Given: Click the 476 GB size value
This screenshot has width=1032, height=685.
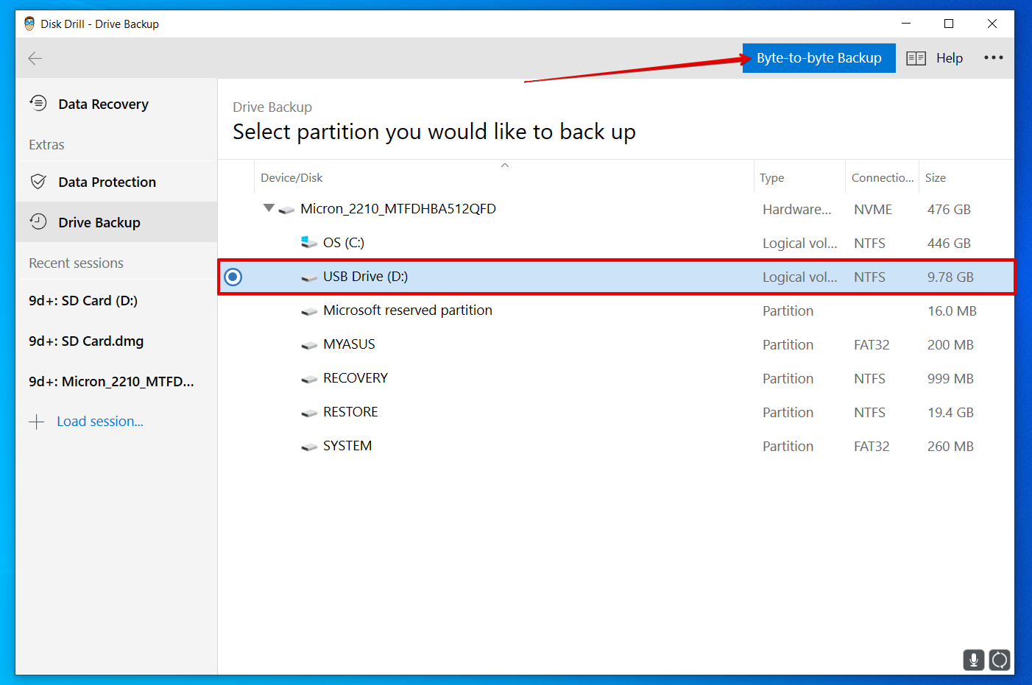Looking at the screenshot, I should 949,210.
